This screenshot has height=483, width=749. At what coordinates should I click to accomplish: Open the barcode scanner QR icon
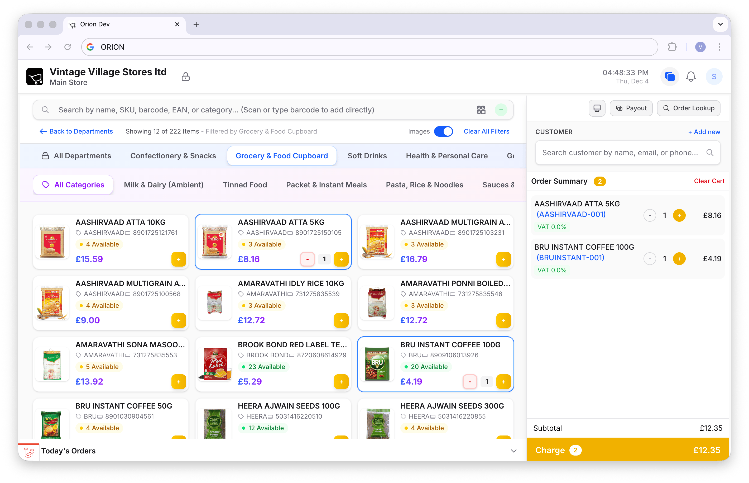tap(481, 110)
